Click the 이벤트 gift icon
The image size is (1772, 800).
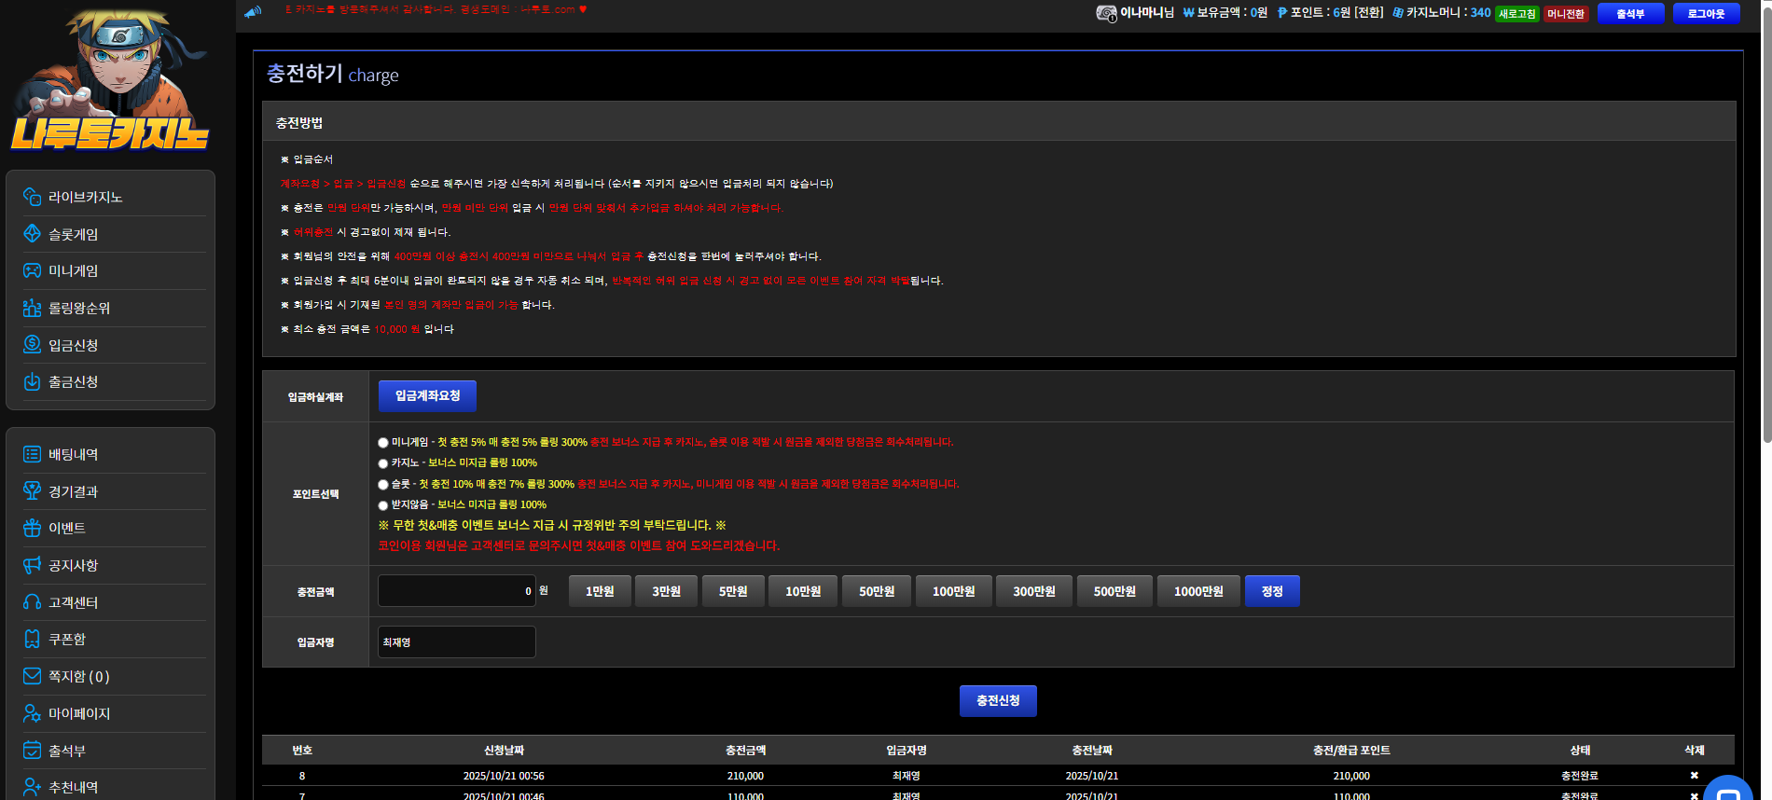pyautogui.click(x=32, y=528)
